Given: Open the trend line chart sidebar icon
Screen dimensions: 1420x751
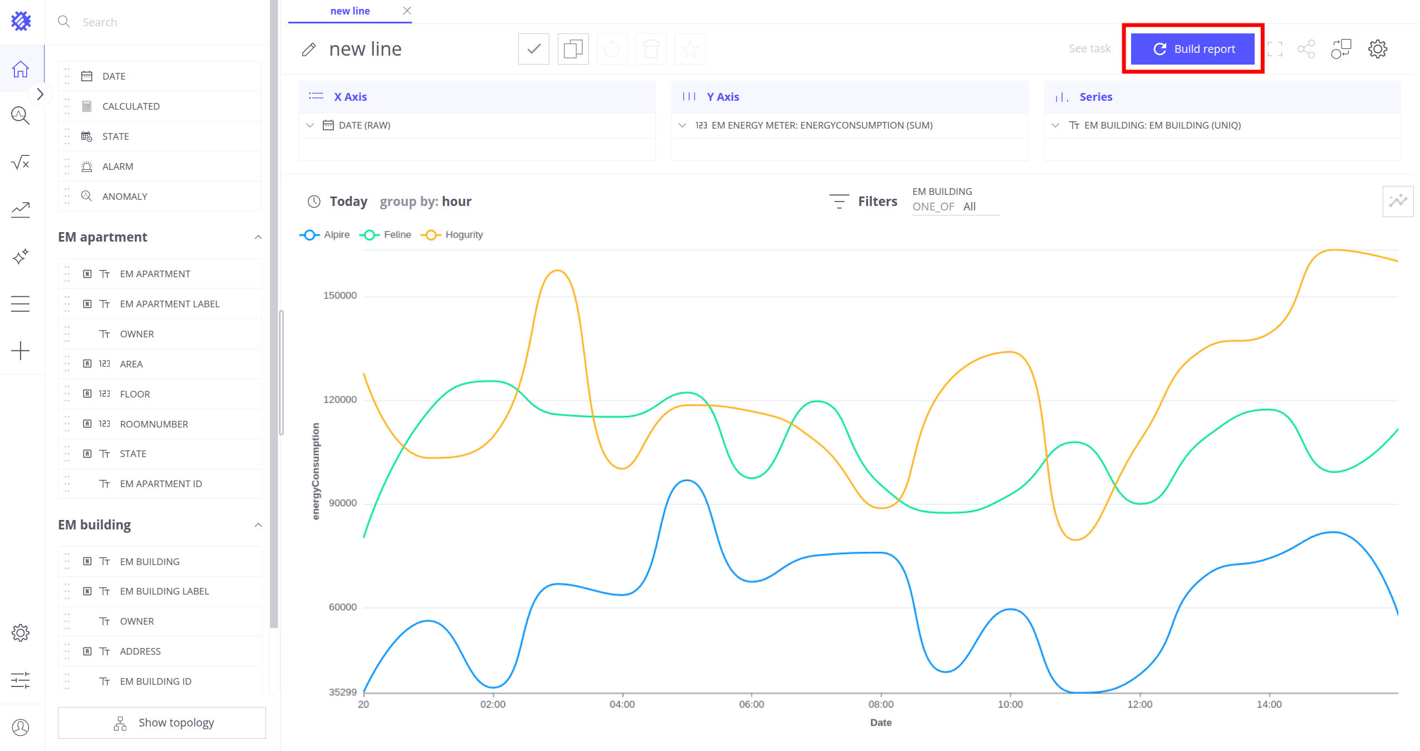Looking at the screenshot, I should click(x=21, y=209).
